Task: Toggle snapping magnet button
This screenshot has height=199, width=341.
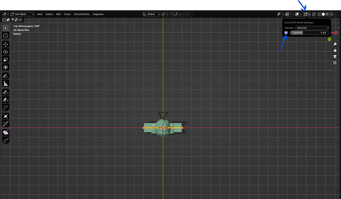Action: tap(171, 14)
